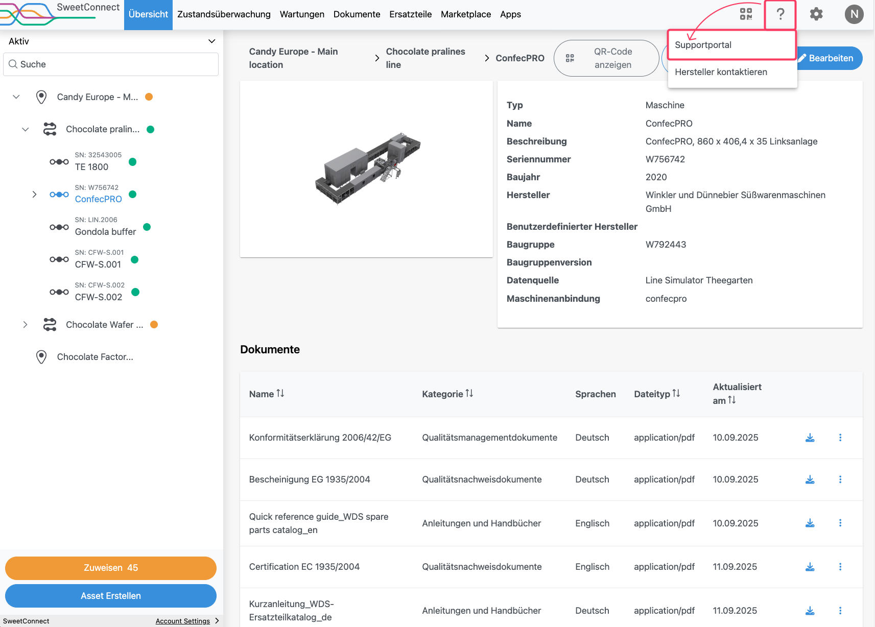875x627 pixels.
Task: Go to the Marketplace tab
Action: point(466,14)
